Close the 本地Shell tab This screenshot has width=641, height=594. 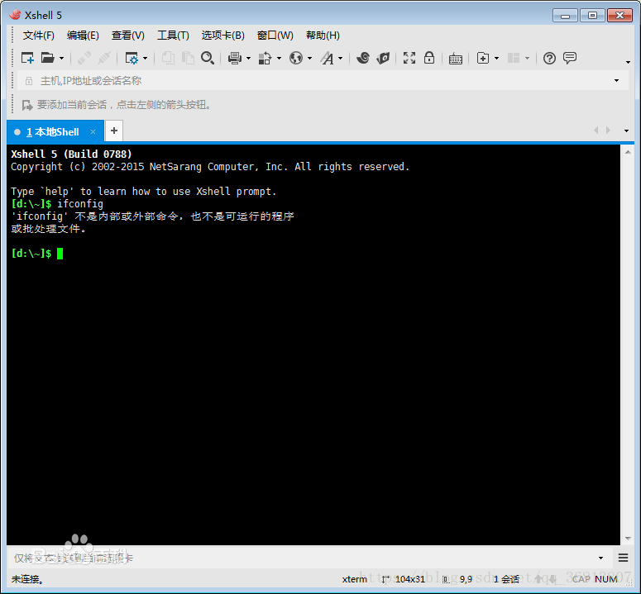point(93,132)
